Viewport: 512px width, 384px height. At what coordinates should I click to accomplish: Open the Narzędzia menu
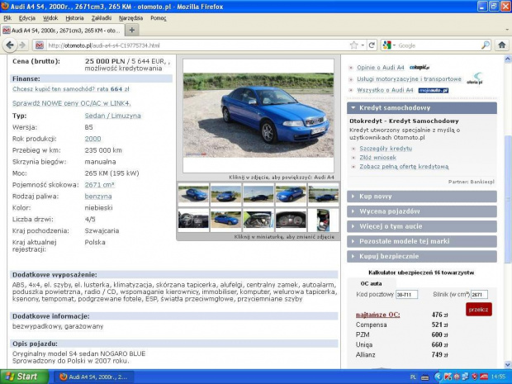[x=130, y=18]
